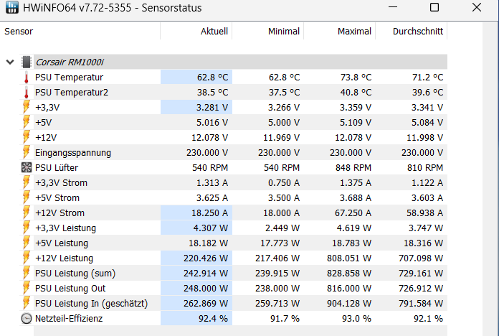Click the vertical scrollbar track

point(490,179)
